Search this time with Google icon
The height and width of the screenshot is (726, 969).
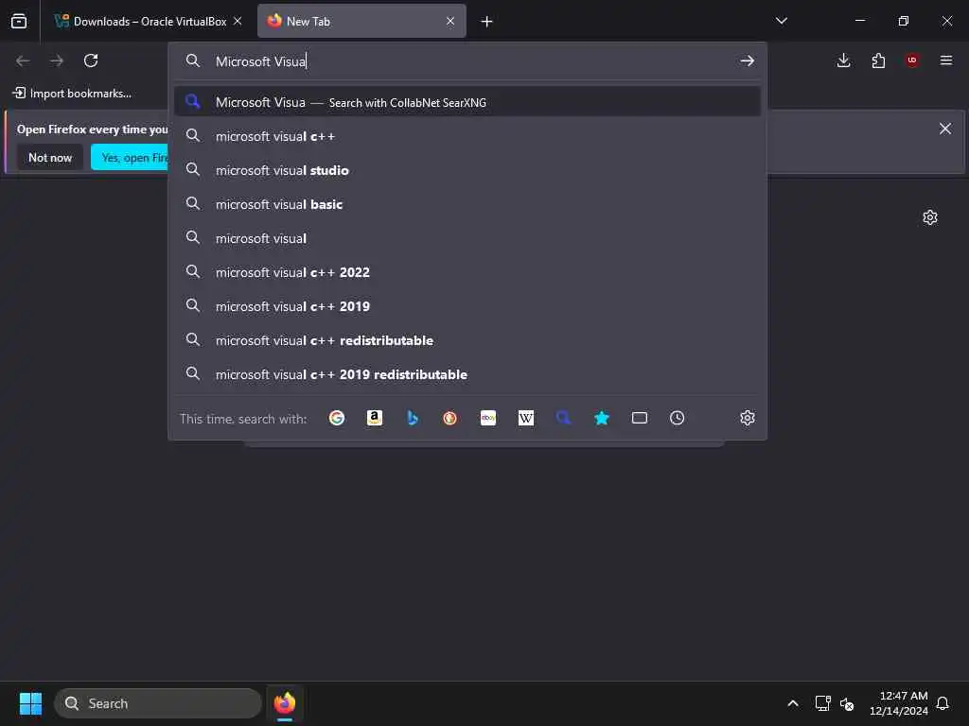(336, 418)
